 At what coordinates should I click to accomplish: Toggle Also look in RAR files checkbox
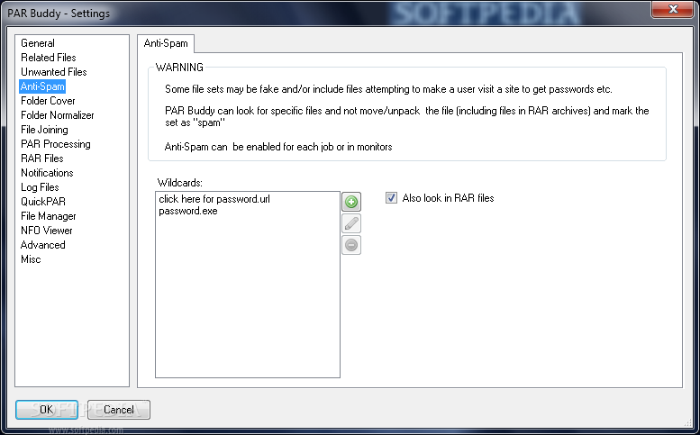(x=392, y=197)
